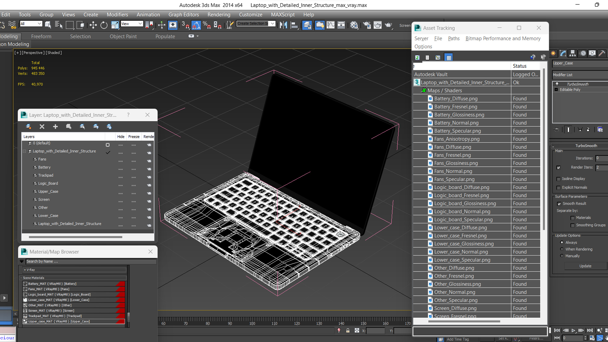Viewport: 608px width, 342px height.
Task: Collapse the Laptop_with_Detailed_Inner_Structure layer tree
Action: coord(24,151)
